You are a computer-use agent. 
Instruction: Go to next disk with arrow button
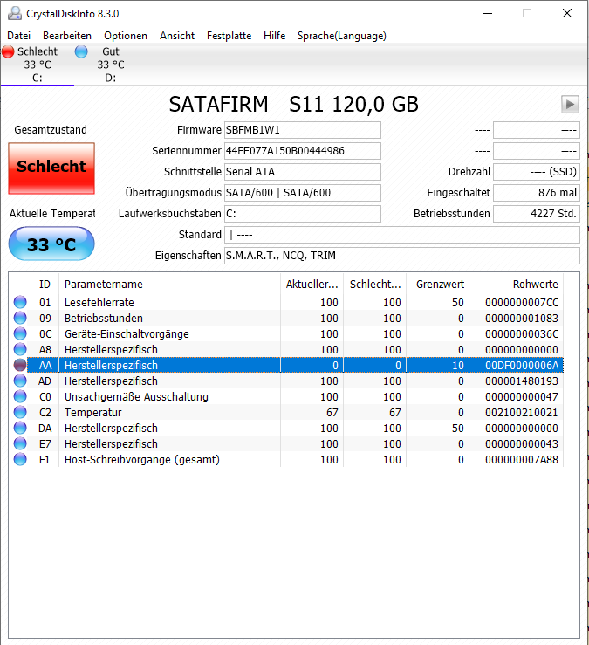570,105
